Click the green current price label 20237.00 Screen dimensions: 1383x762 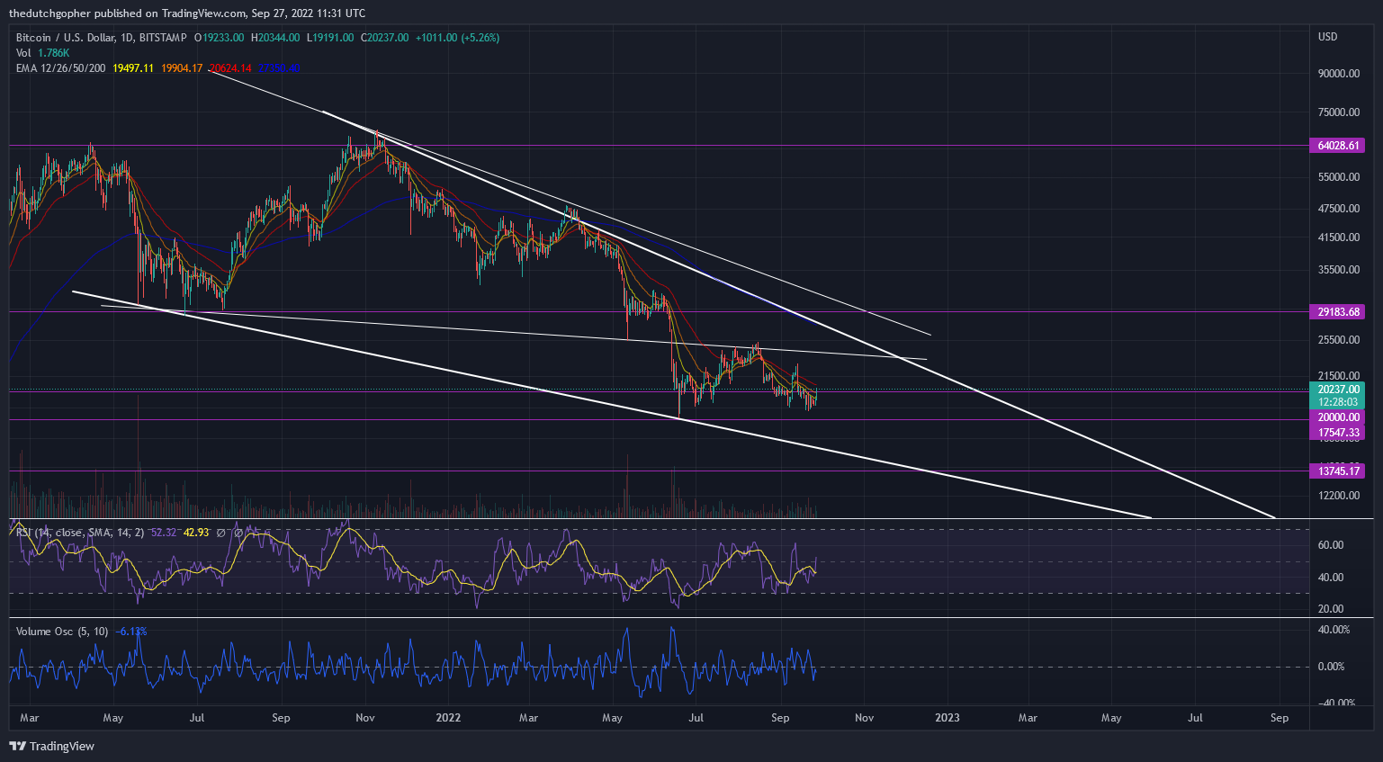tap(1338, 389)
